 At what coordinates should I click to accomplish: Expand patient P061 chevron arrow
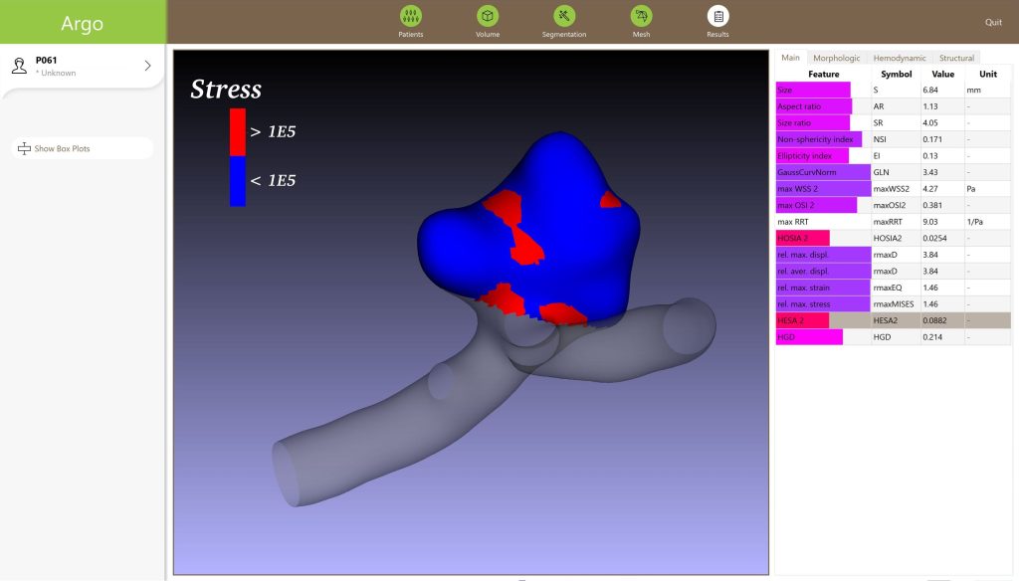(147, 66)
